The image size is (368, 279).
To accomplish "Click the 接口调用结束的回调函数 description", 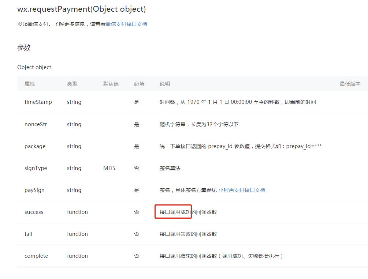I will [x=221, y=256].
